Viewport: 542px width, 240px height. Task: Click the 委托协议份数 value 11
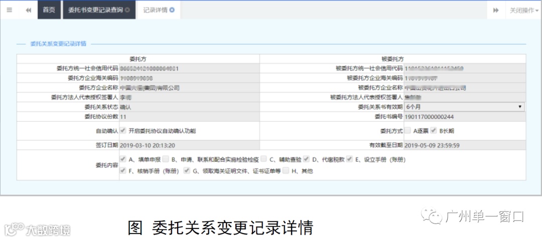[x=123, y=117]
